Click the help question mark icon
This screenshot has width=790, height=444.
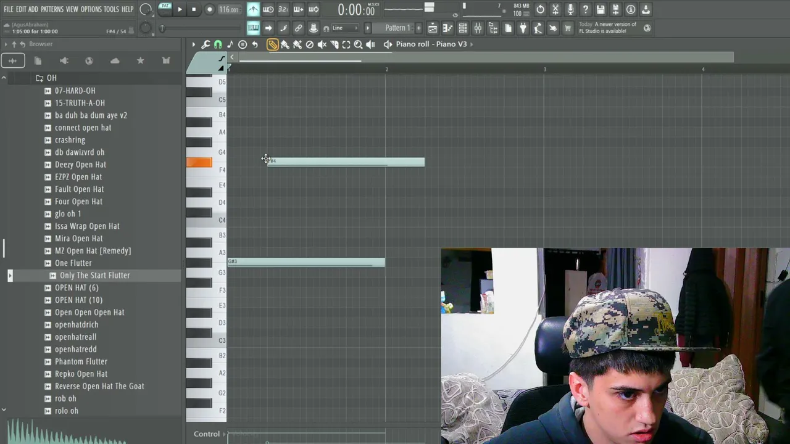(585, 9)
